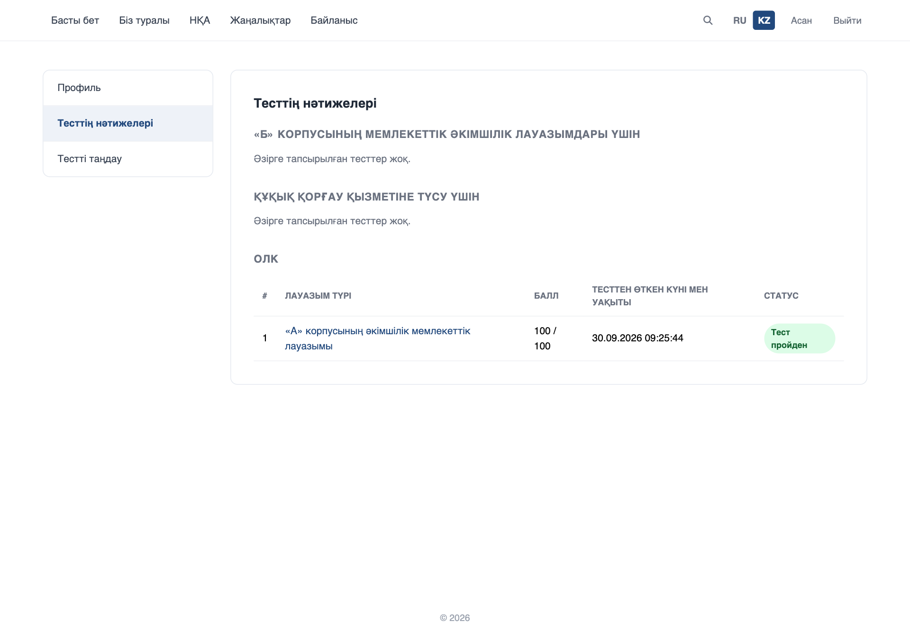This screenshot has height=640, width=910.
Task: Click the ЛАУАЗЫМ ТҮРІ column header
Action: pos(318,296)
